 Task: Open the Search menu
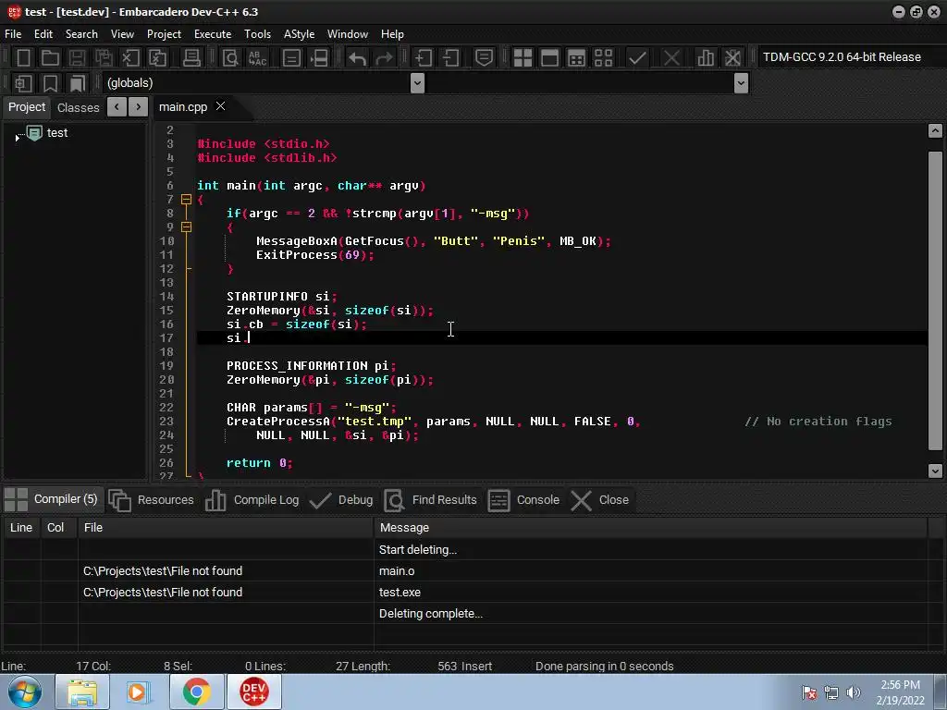point(81,34)
